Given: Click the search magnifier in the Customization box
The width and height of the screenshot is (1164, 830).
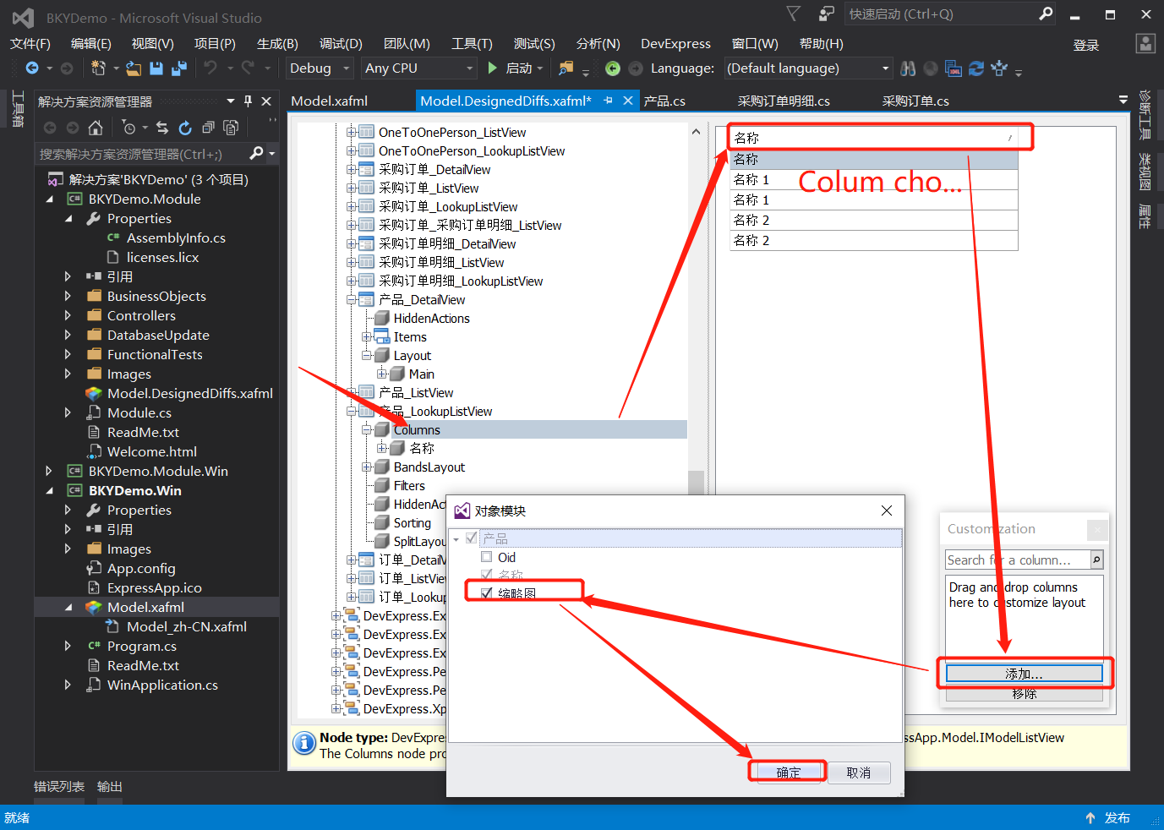Looking at the screenshot, I should tap(1096, 560).
